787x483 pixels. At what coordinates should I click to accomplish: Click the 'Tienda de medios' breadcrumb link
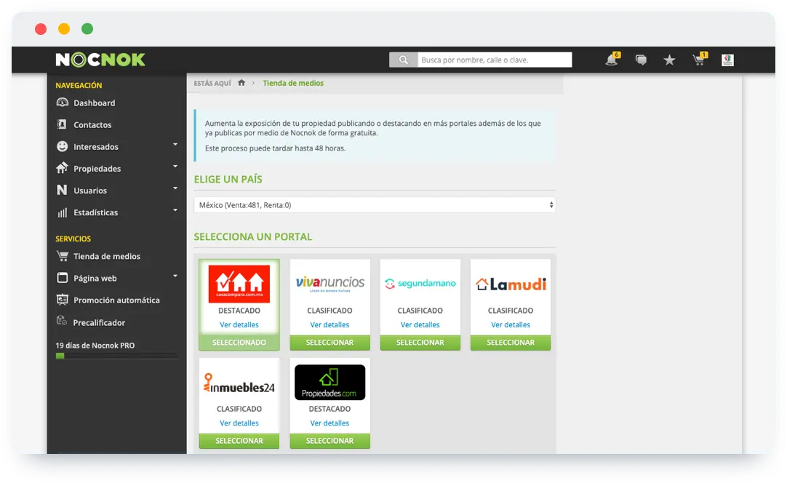pyautogui.click(x=293, y=84)
